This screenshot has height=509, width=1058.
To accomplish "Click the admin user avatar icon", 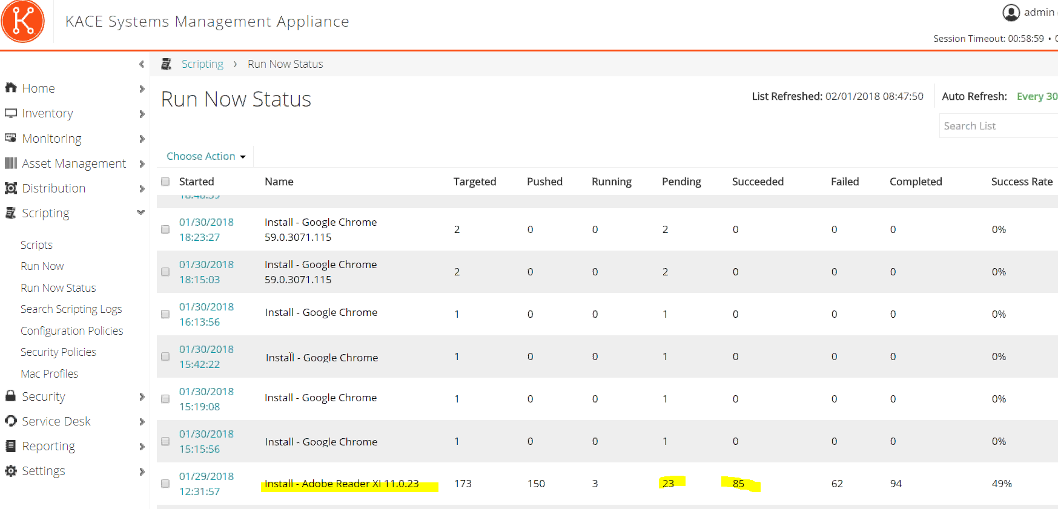I will [1011, 13].
